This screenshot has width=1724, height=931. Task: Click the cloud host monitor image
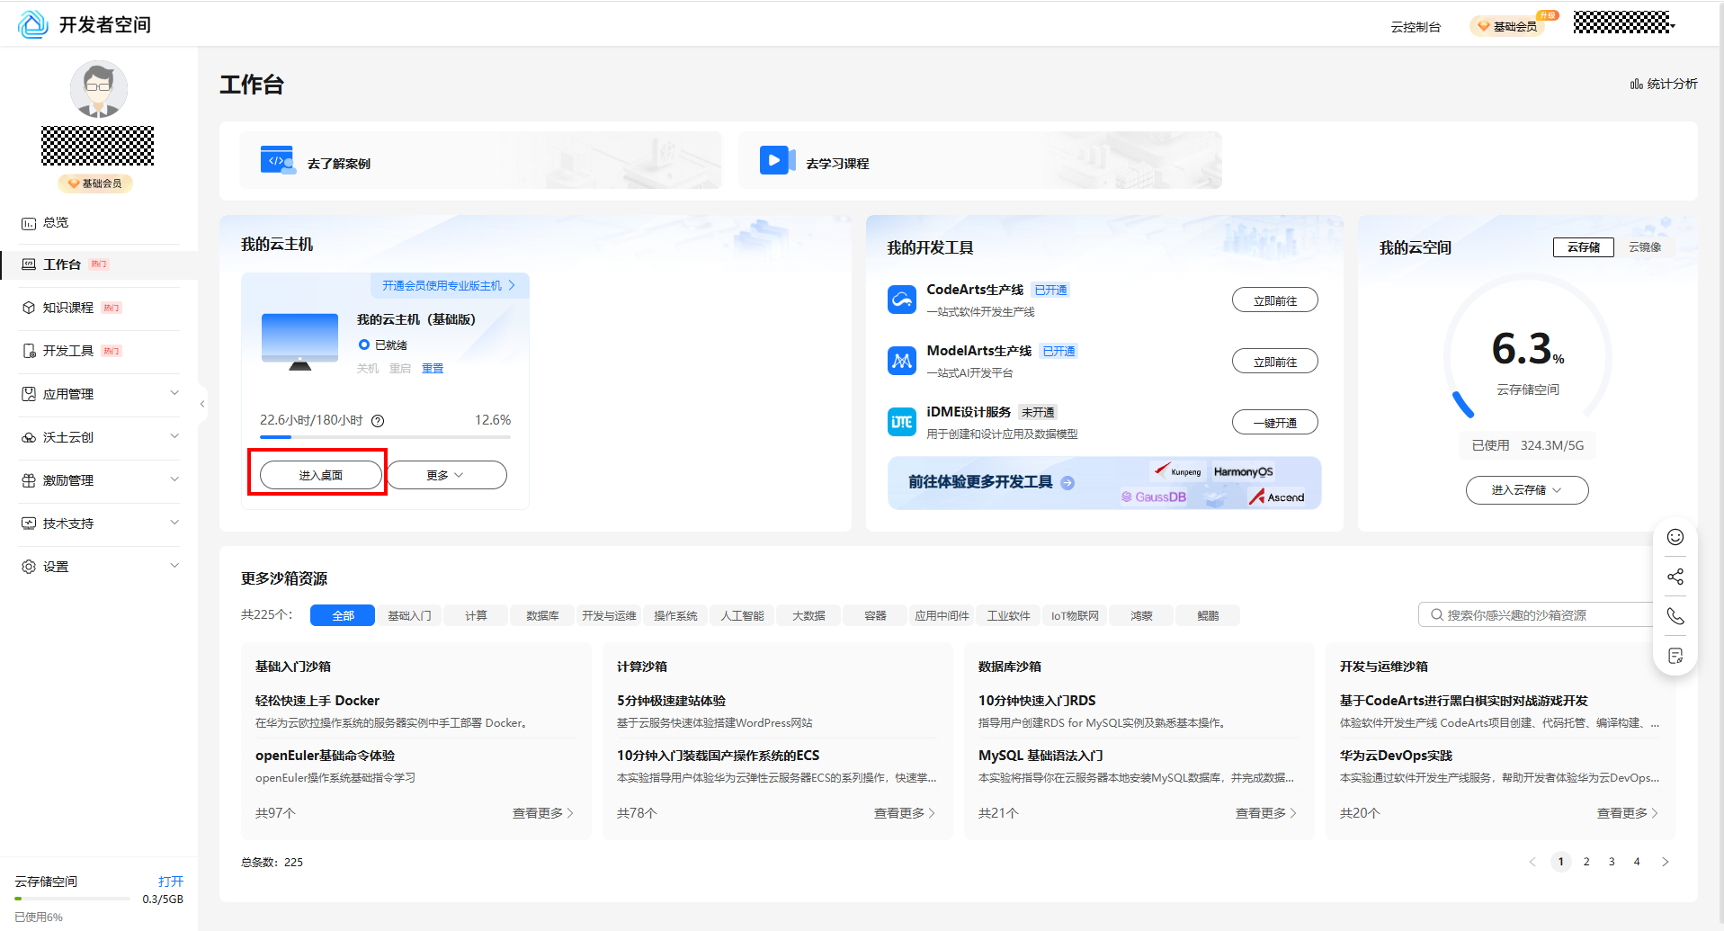tap(299, 342)
